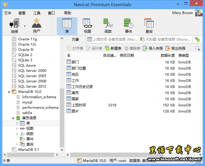205x166 pixels.
Task: Expand the 查询 tree node
Action: coord(17,144)
